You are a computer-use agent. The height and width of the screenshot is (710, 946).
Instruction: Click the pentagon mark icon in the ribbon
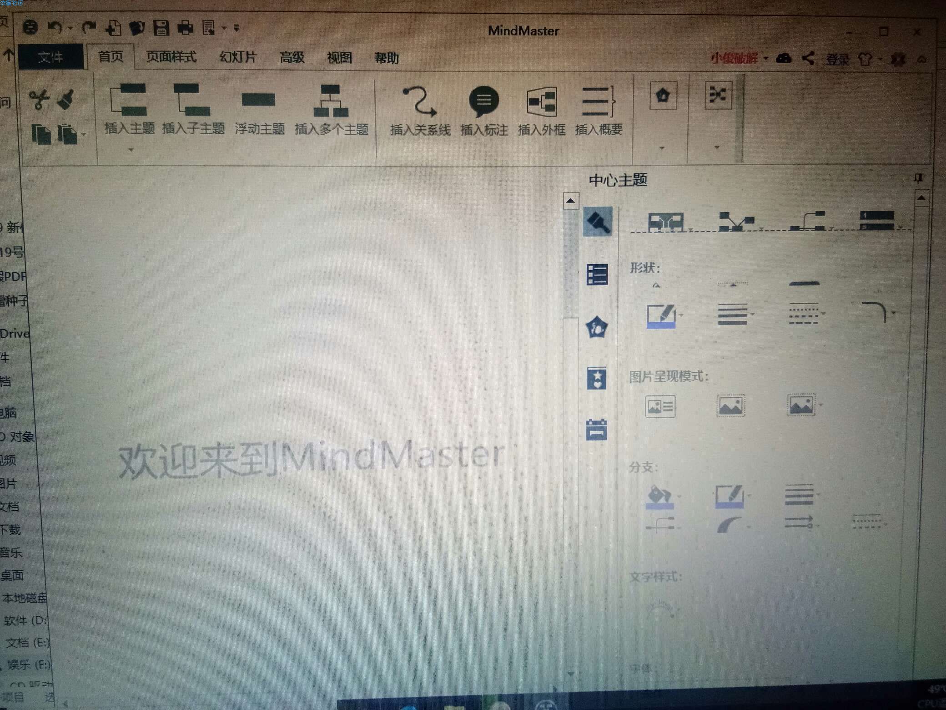pos(663,96)
